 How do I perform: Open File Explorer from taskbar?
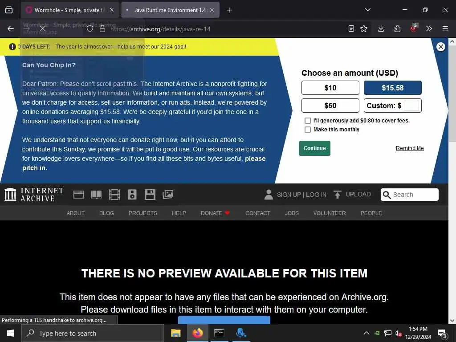click(175, 333)
